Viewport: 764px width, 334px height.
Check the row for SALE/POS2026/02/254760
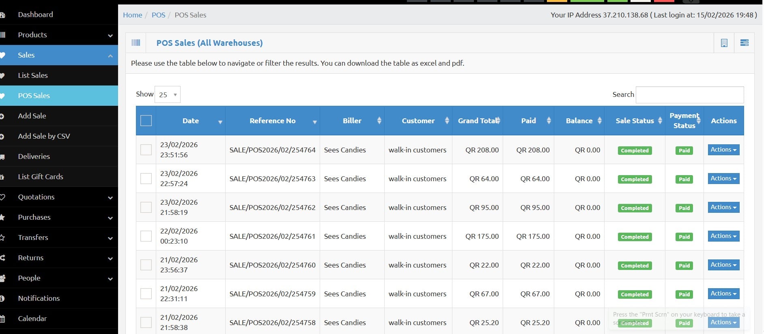(146, 265)
